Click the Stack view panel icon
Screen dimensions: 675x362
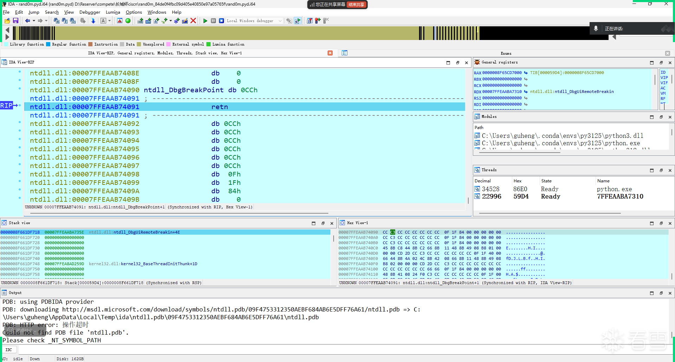pos(4,223)
